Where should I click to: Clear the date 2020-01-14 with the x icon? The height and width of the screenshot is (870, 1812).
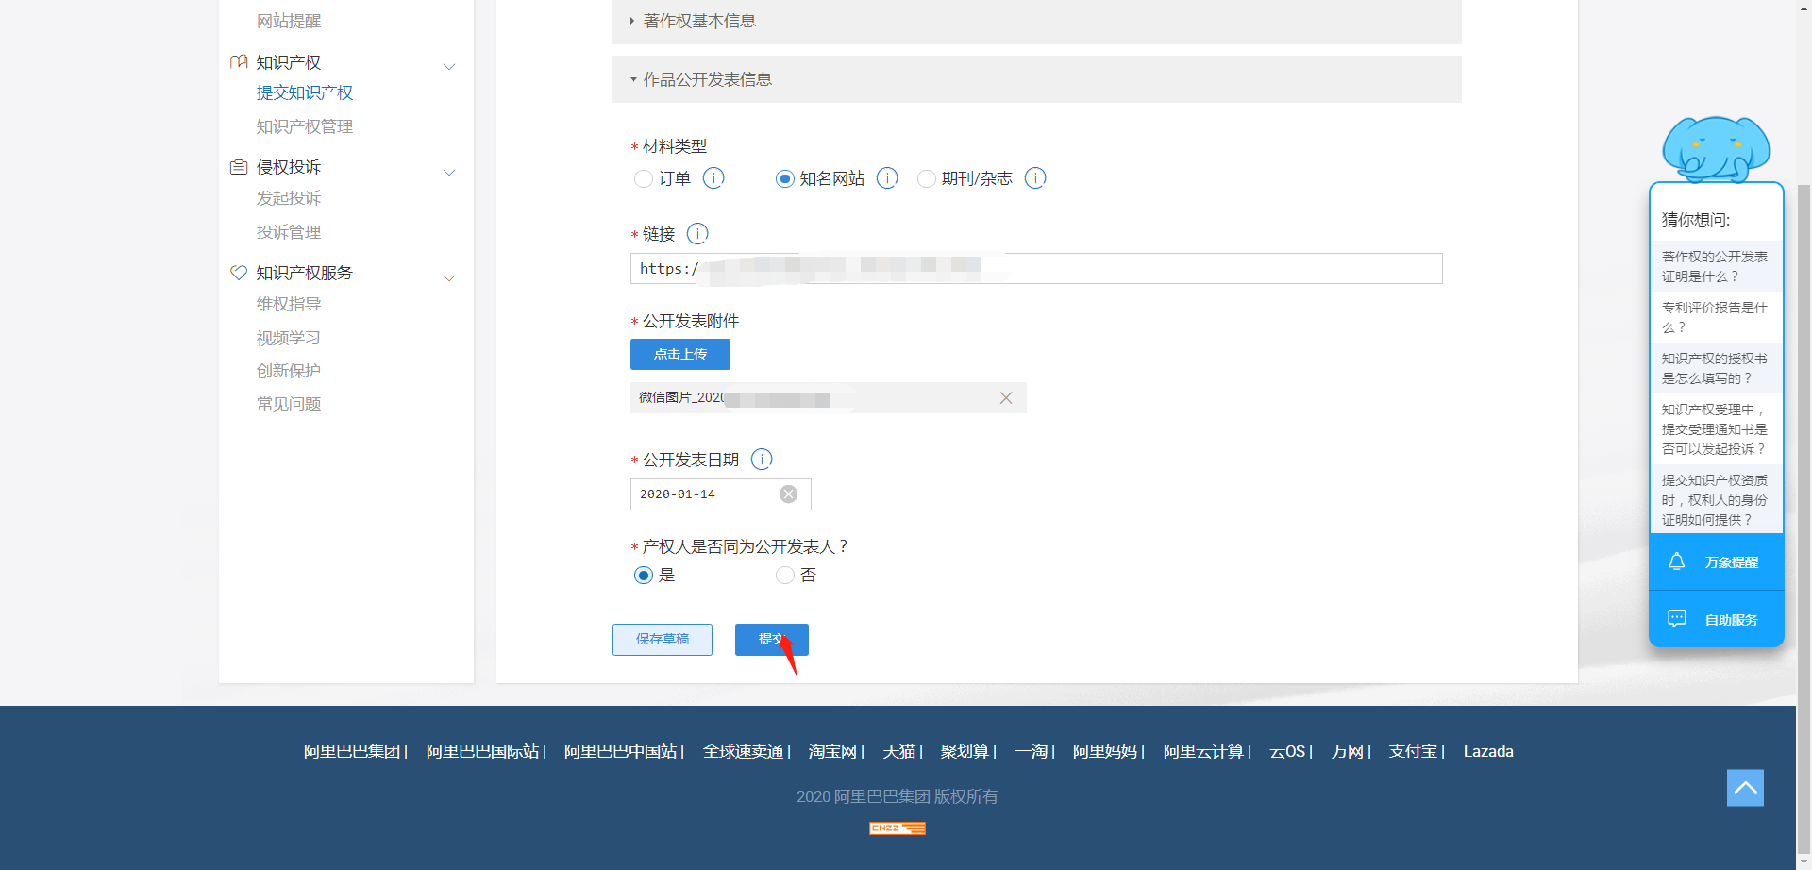pyautogui.click(x=789, y=494)
